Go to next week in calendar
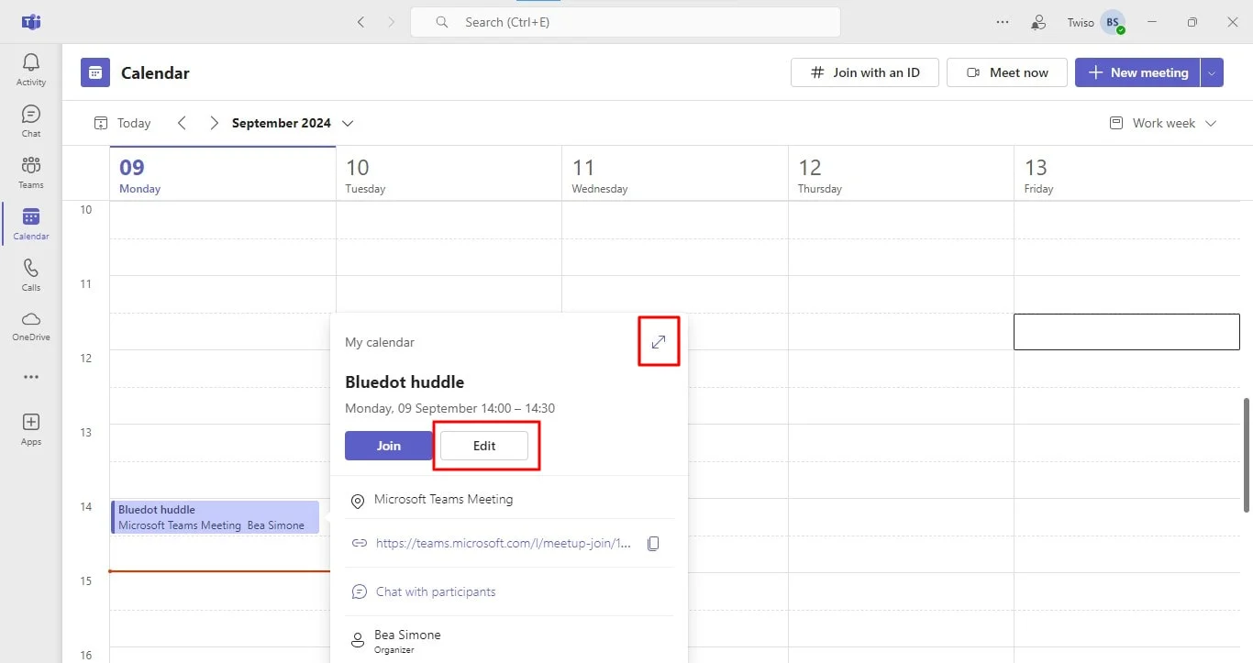The height and width of the screenshot is (663, 1253). click(x=214, y=123)
